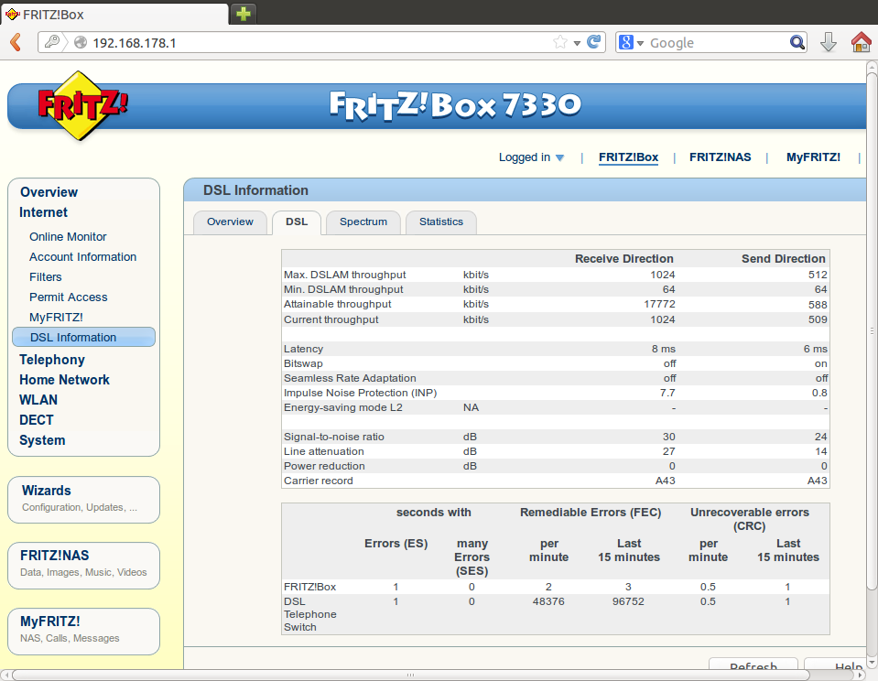The image size is (878, 681).
Task: Open the Telephony menu section
Action: [x=52, y=360]
